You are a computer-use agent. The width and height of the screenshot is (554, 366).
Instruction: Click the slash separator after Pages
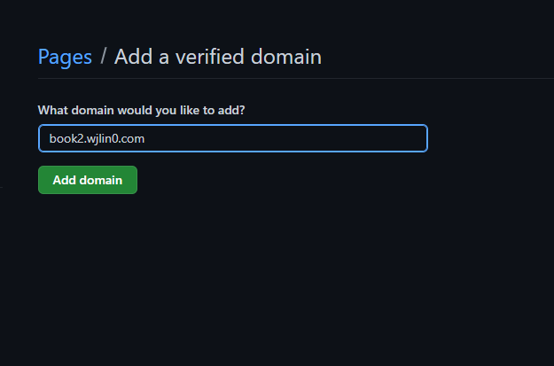tap(104, 58)
